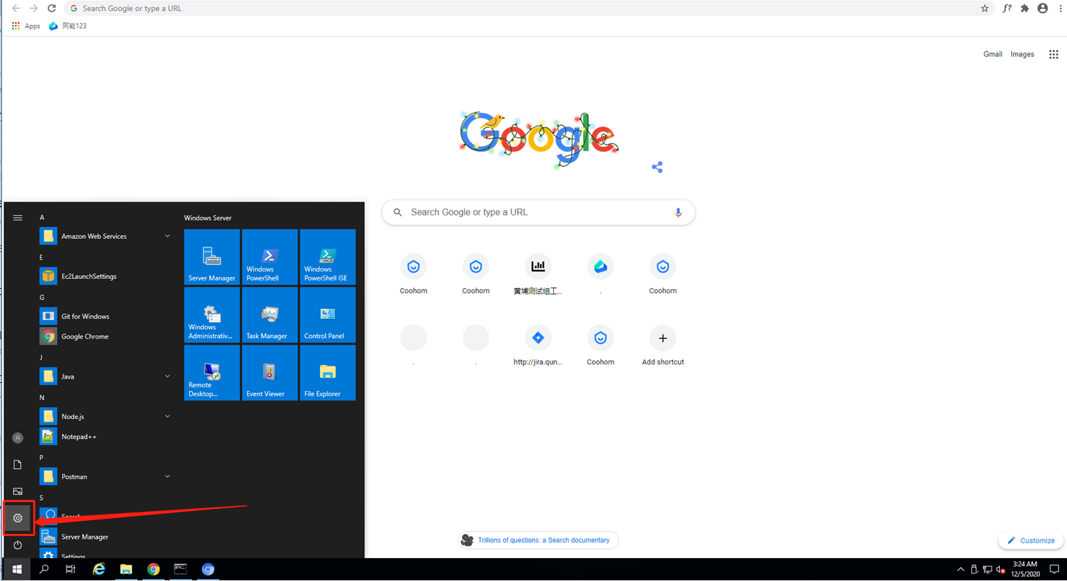1067x581 pixels.
Task: Open the Google apps grid icon
Action: coord(1053,54)
